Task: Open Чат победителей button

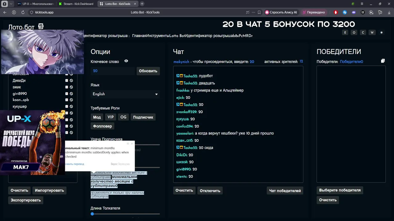Action: pos(285,191)
